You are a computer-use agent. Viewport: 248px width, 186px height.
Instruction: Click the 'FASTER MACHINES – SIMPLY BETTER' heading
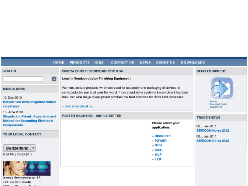point(92,116)
